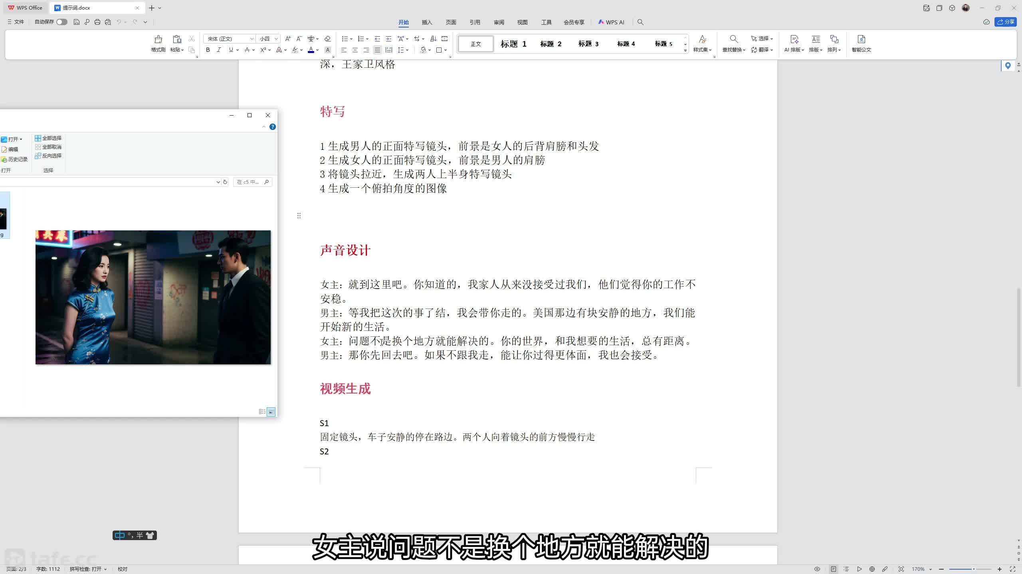Click the Share button
The height and width of the screenshot is (574, 1022).
(1006, 22)
